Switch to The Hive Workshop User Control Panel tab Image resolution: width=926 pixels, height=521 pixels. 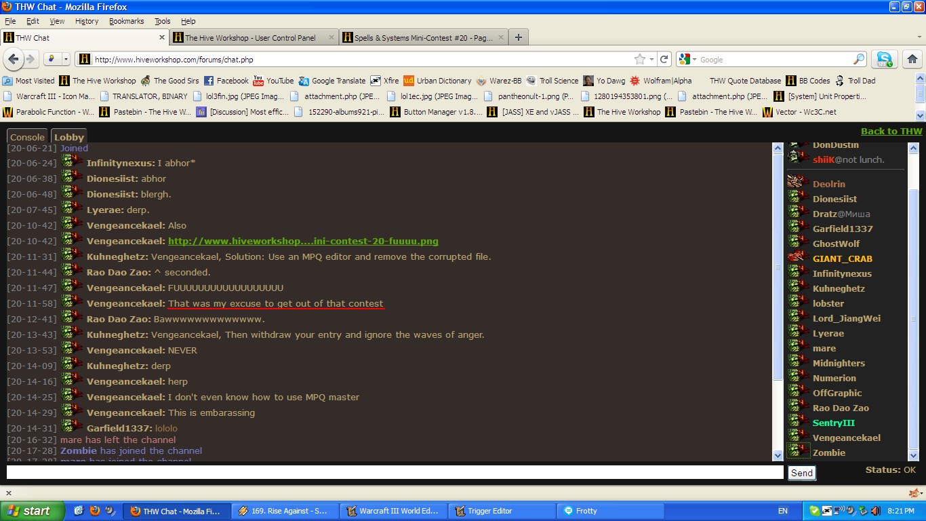point(254,38)
